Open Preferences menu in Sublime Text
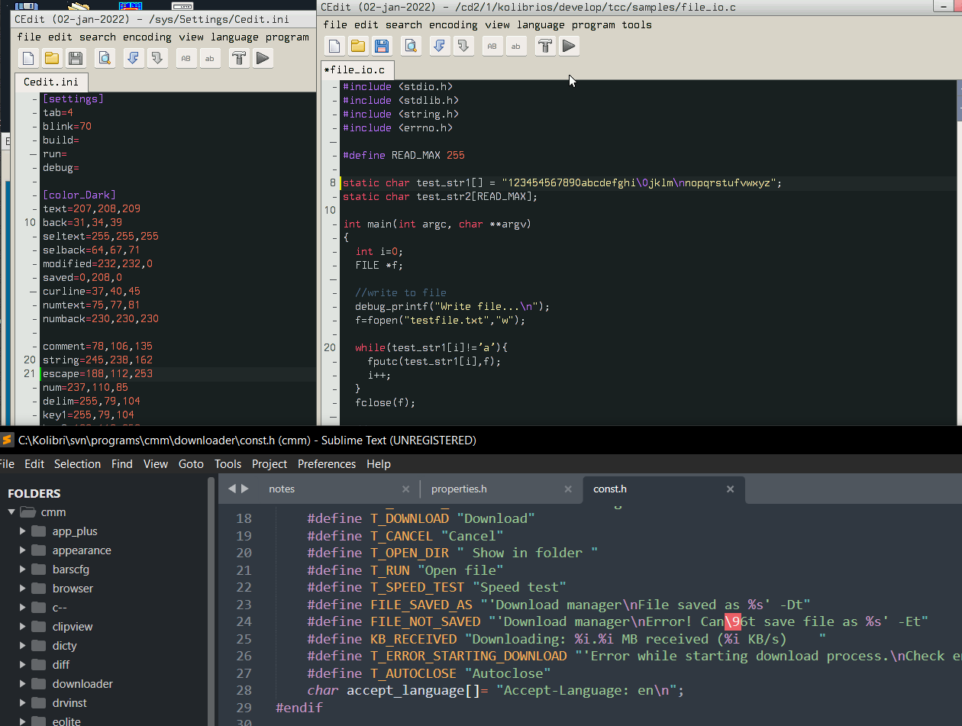Viewport: 962px width, 726px height. [x=326, y=464]
